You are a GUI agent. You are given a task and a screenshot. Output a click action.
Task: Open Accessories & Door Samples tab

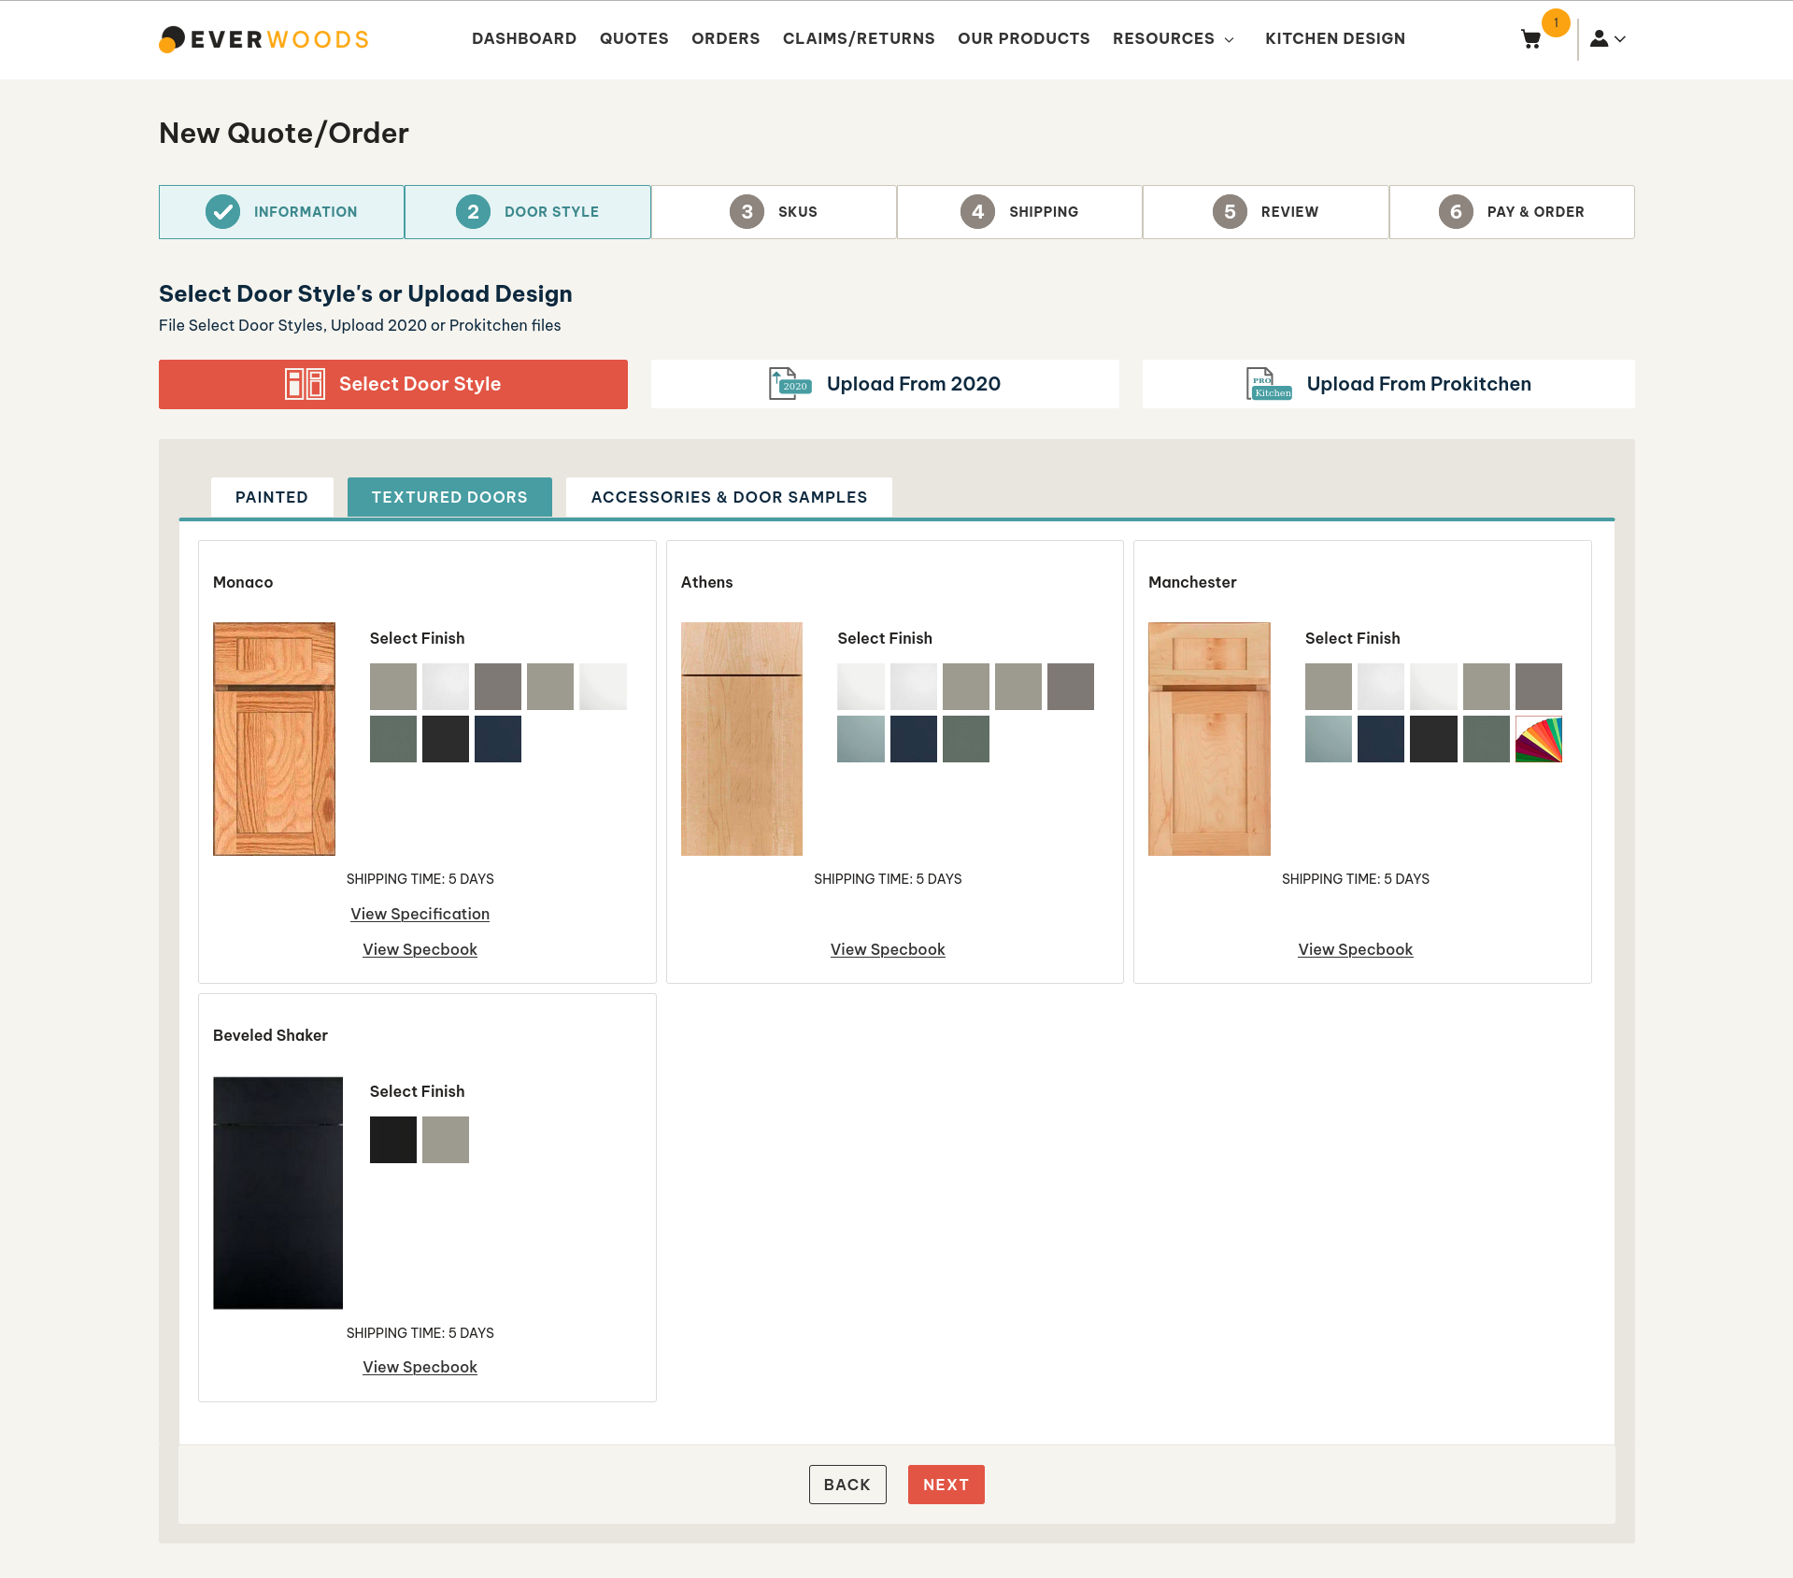point(728,497)
